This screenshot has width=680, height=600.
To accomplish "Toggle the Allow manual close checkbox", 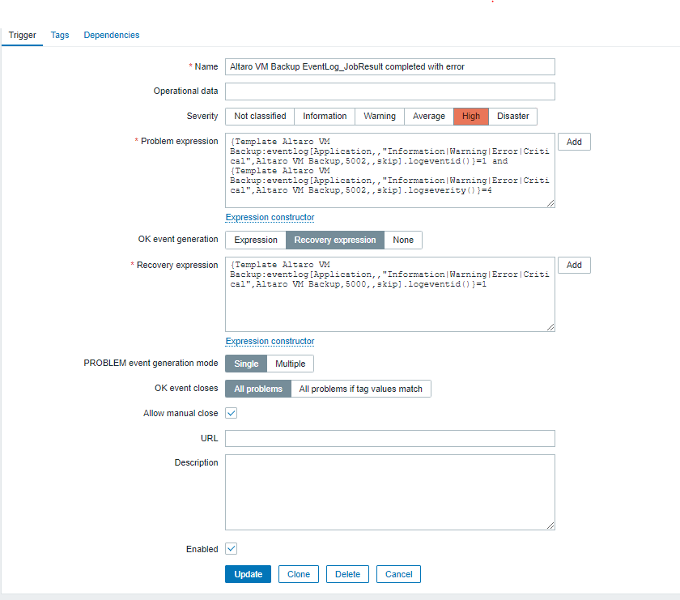I will [232, 413].
